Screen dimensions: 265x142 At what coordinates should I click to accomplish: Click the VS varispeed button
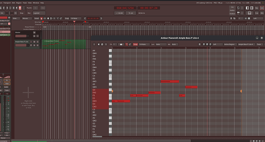15,13
